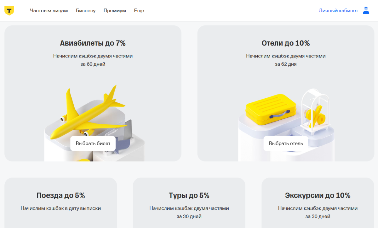
Task: Go to the Премиум section
Action: [x=115, y=11]
